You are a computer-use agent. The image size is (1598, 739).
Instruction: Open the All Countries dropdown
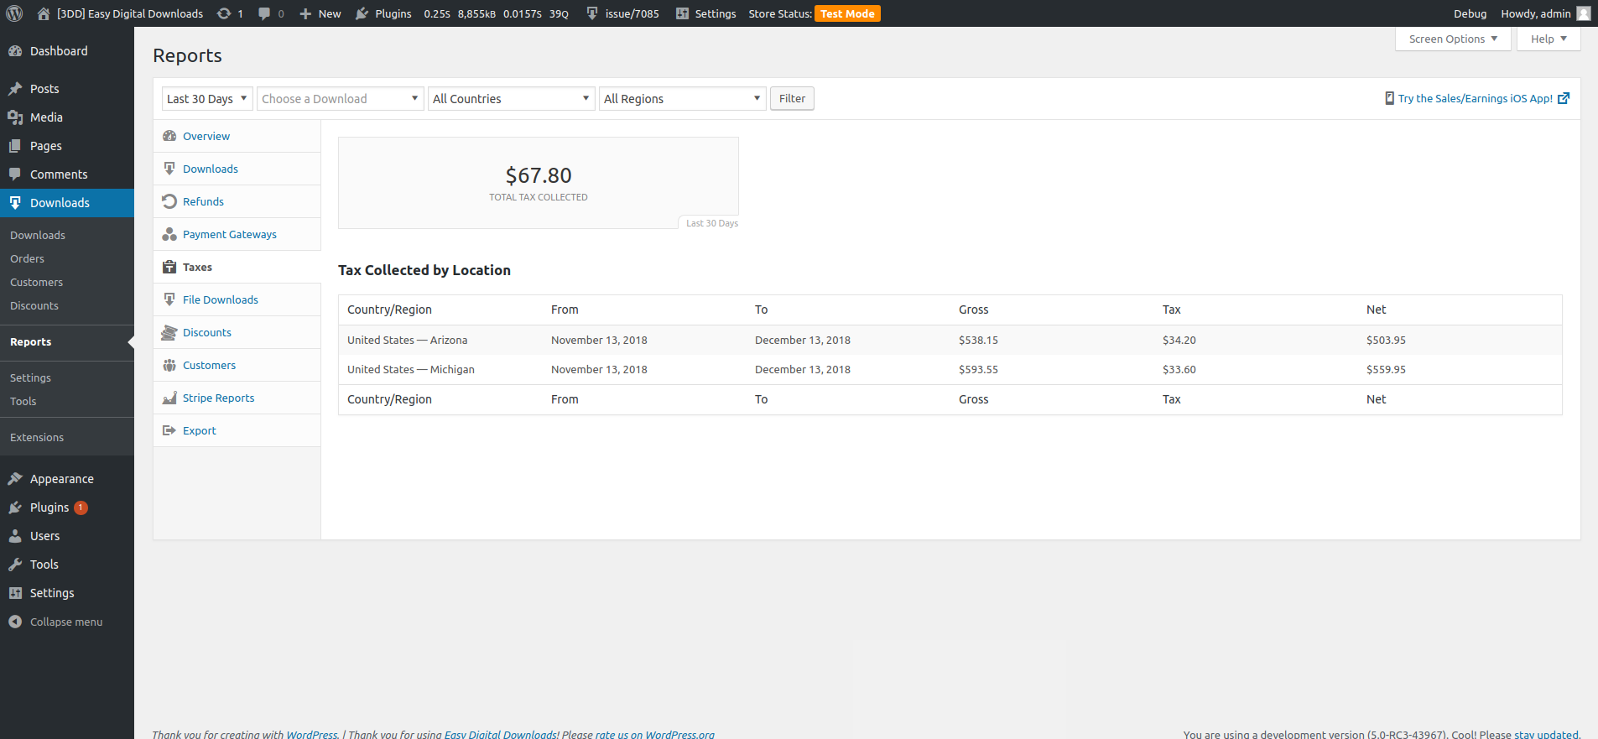tap(511, 99)
